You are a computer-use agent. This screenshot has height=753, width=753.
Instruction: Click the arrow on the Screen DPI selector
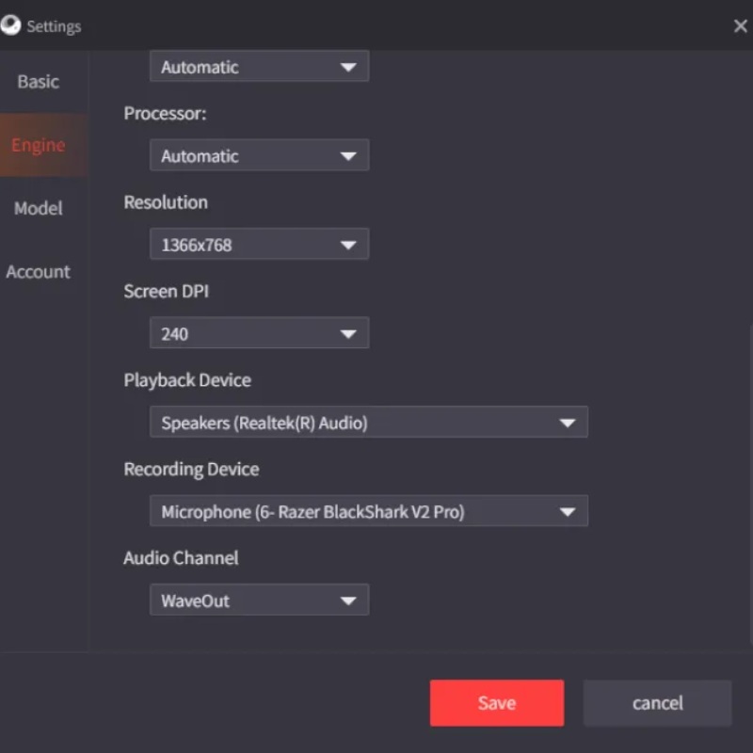click(350, 333)
